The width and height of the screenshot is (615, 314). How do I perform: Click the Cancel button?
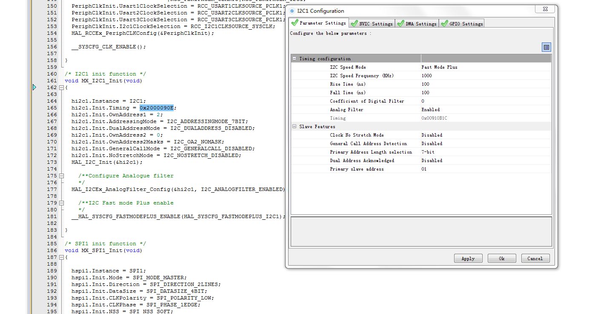point(535,258)
